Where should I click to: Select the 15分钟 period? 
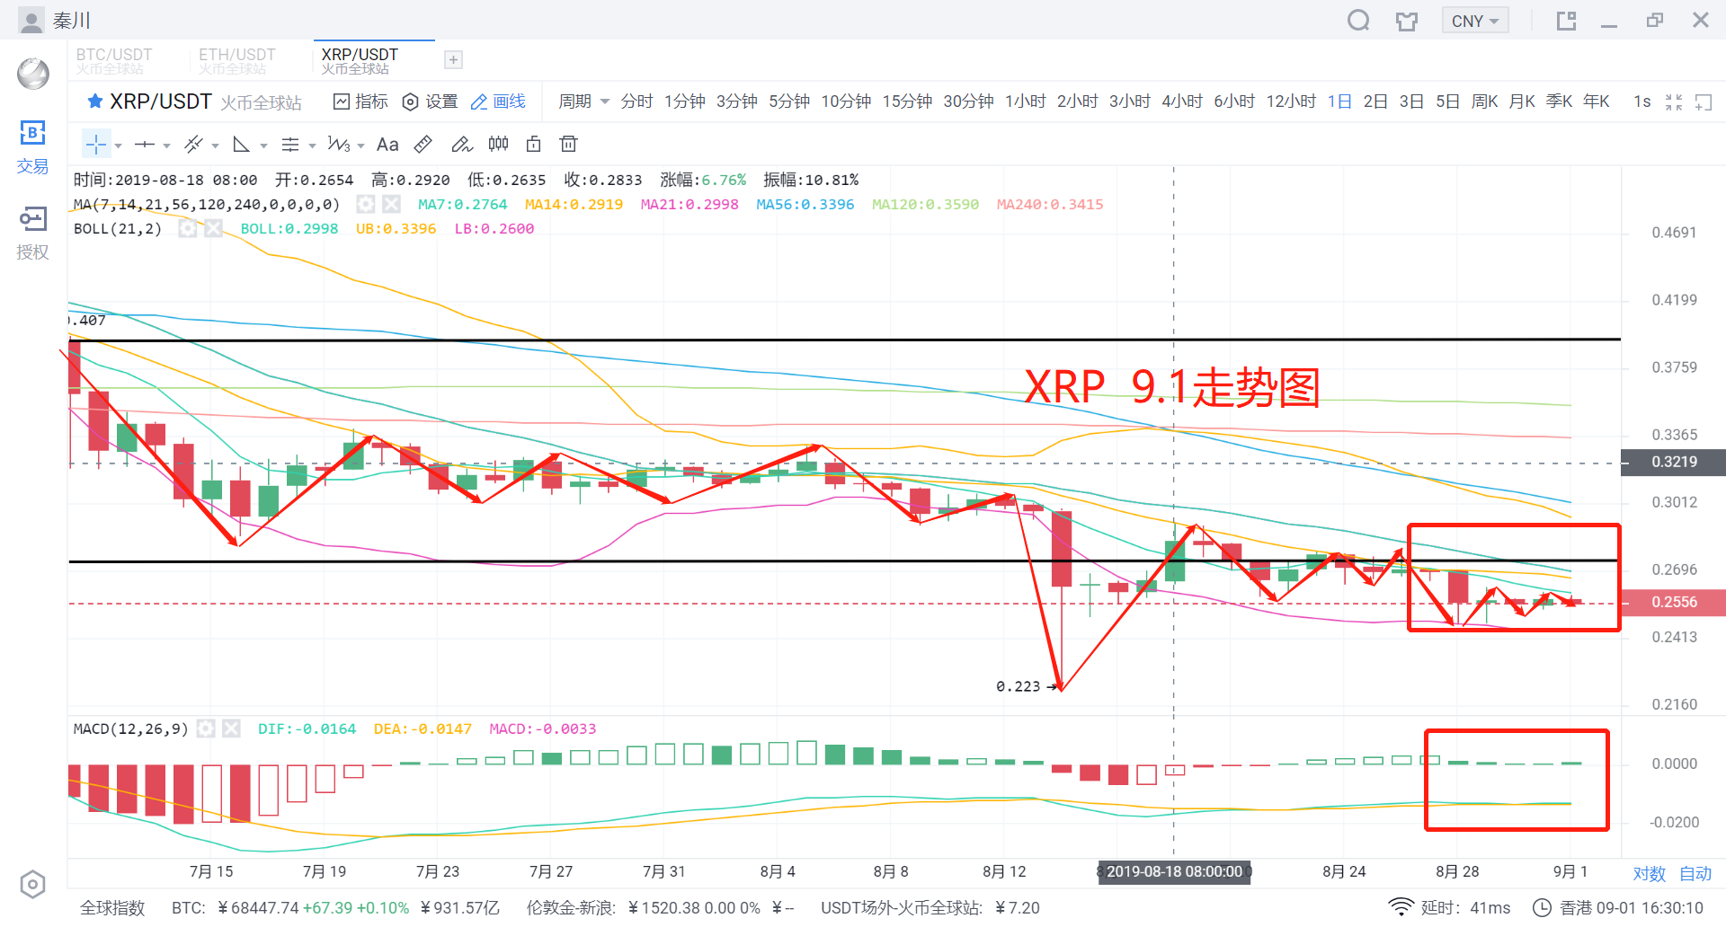click(907, 102)
